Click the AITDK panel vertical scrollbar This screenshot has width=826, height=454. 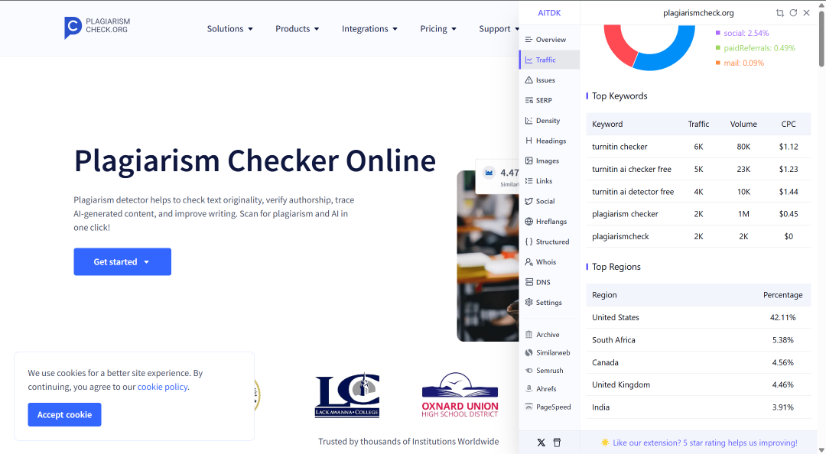[821, 38]
